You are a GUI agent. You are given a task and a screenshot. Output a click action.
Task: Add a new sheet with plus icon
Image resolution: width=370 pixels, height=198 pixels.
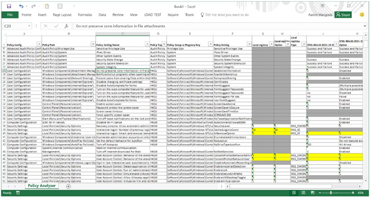pyautogui.click(x=68, y=186)
